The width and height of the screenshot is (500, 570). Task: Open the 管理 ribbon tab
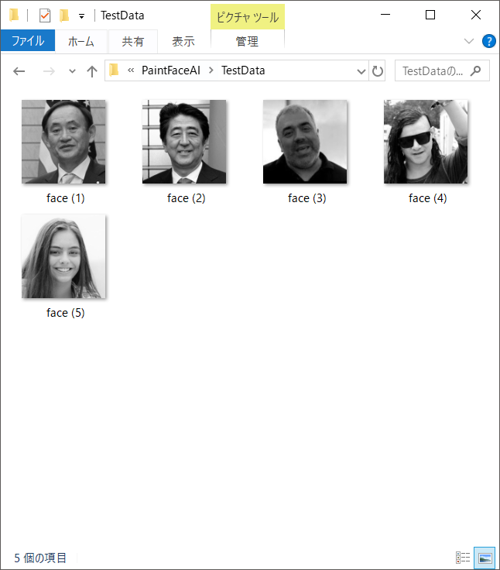[x=247, y=42]
